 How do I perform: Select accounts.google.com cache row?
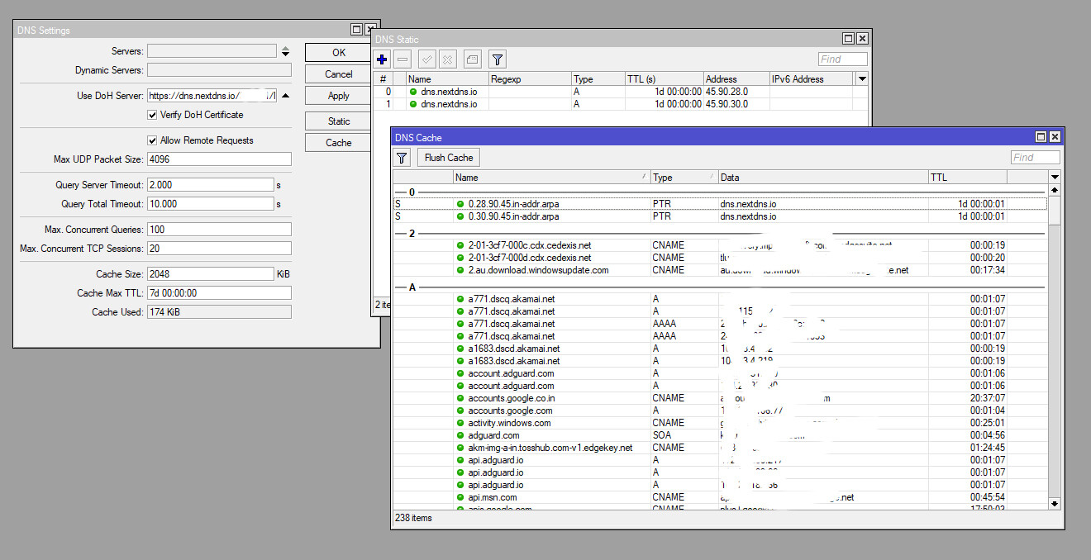720,411
